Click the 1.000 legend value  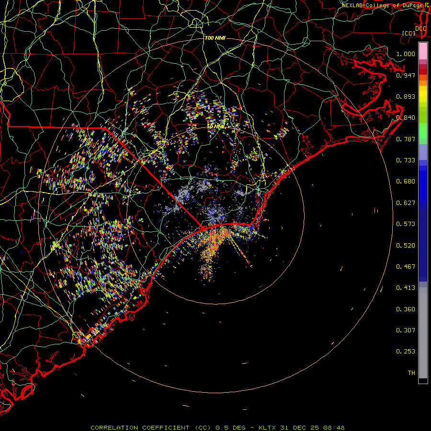(406, 54)
